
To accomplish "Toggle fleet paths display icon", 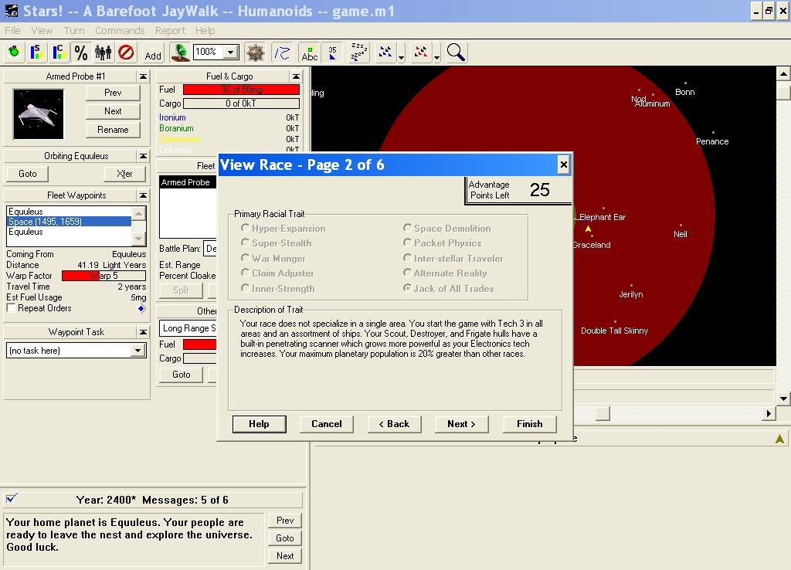I will [282, 53].
